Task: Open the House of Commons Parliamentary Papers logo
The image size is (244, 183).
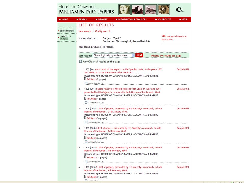Action: click(x=86, y=9)
